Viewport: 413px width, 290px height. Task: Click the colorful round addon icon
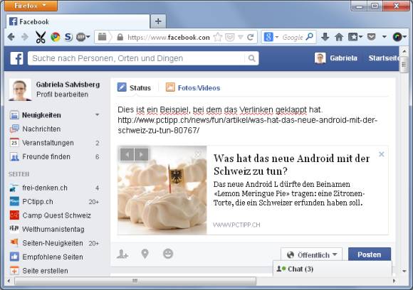tap(397, 37)
